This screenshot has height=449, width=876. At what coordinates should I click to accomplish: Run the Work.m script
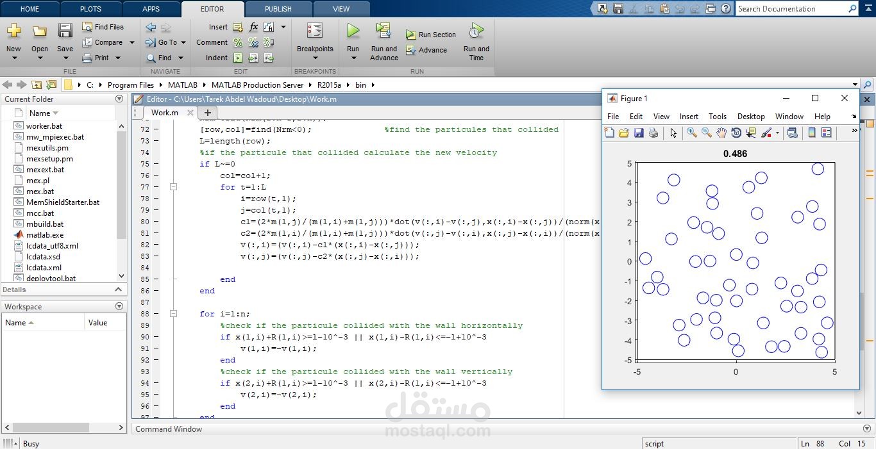click(352, 38)
